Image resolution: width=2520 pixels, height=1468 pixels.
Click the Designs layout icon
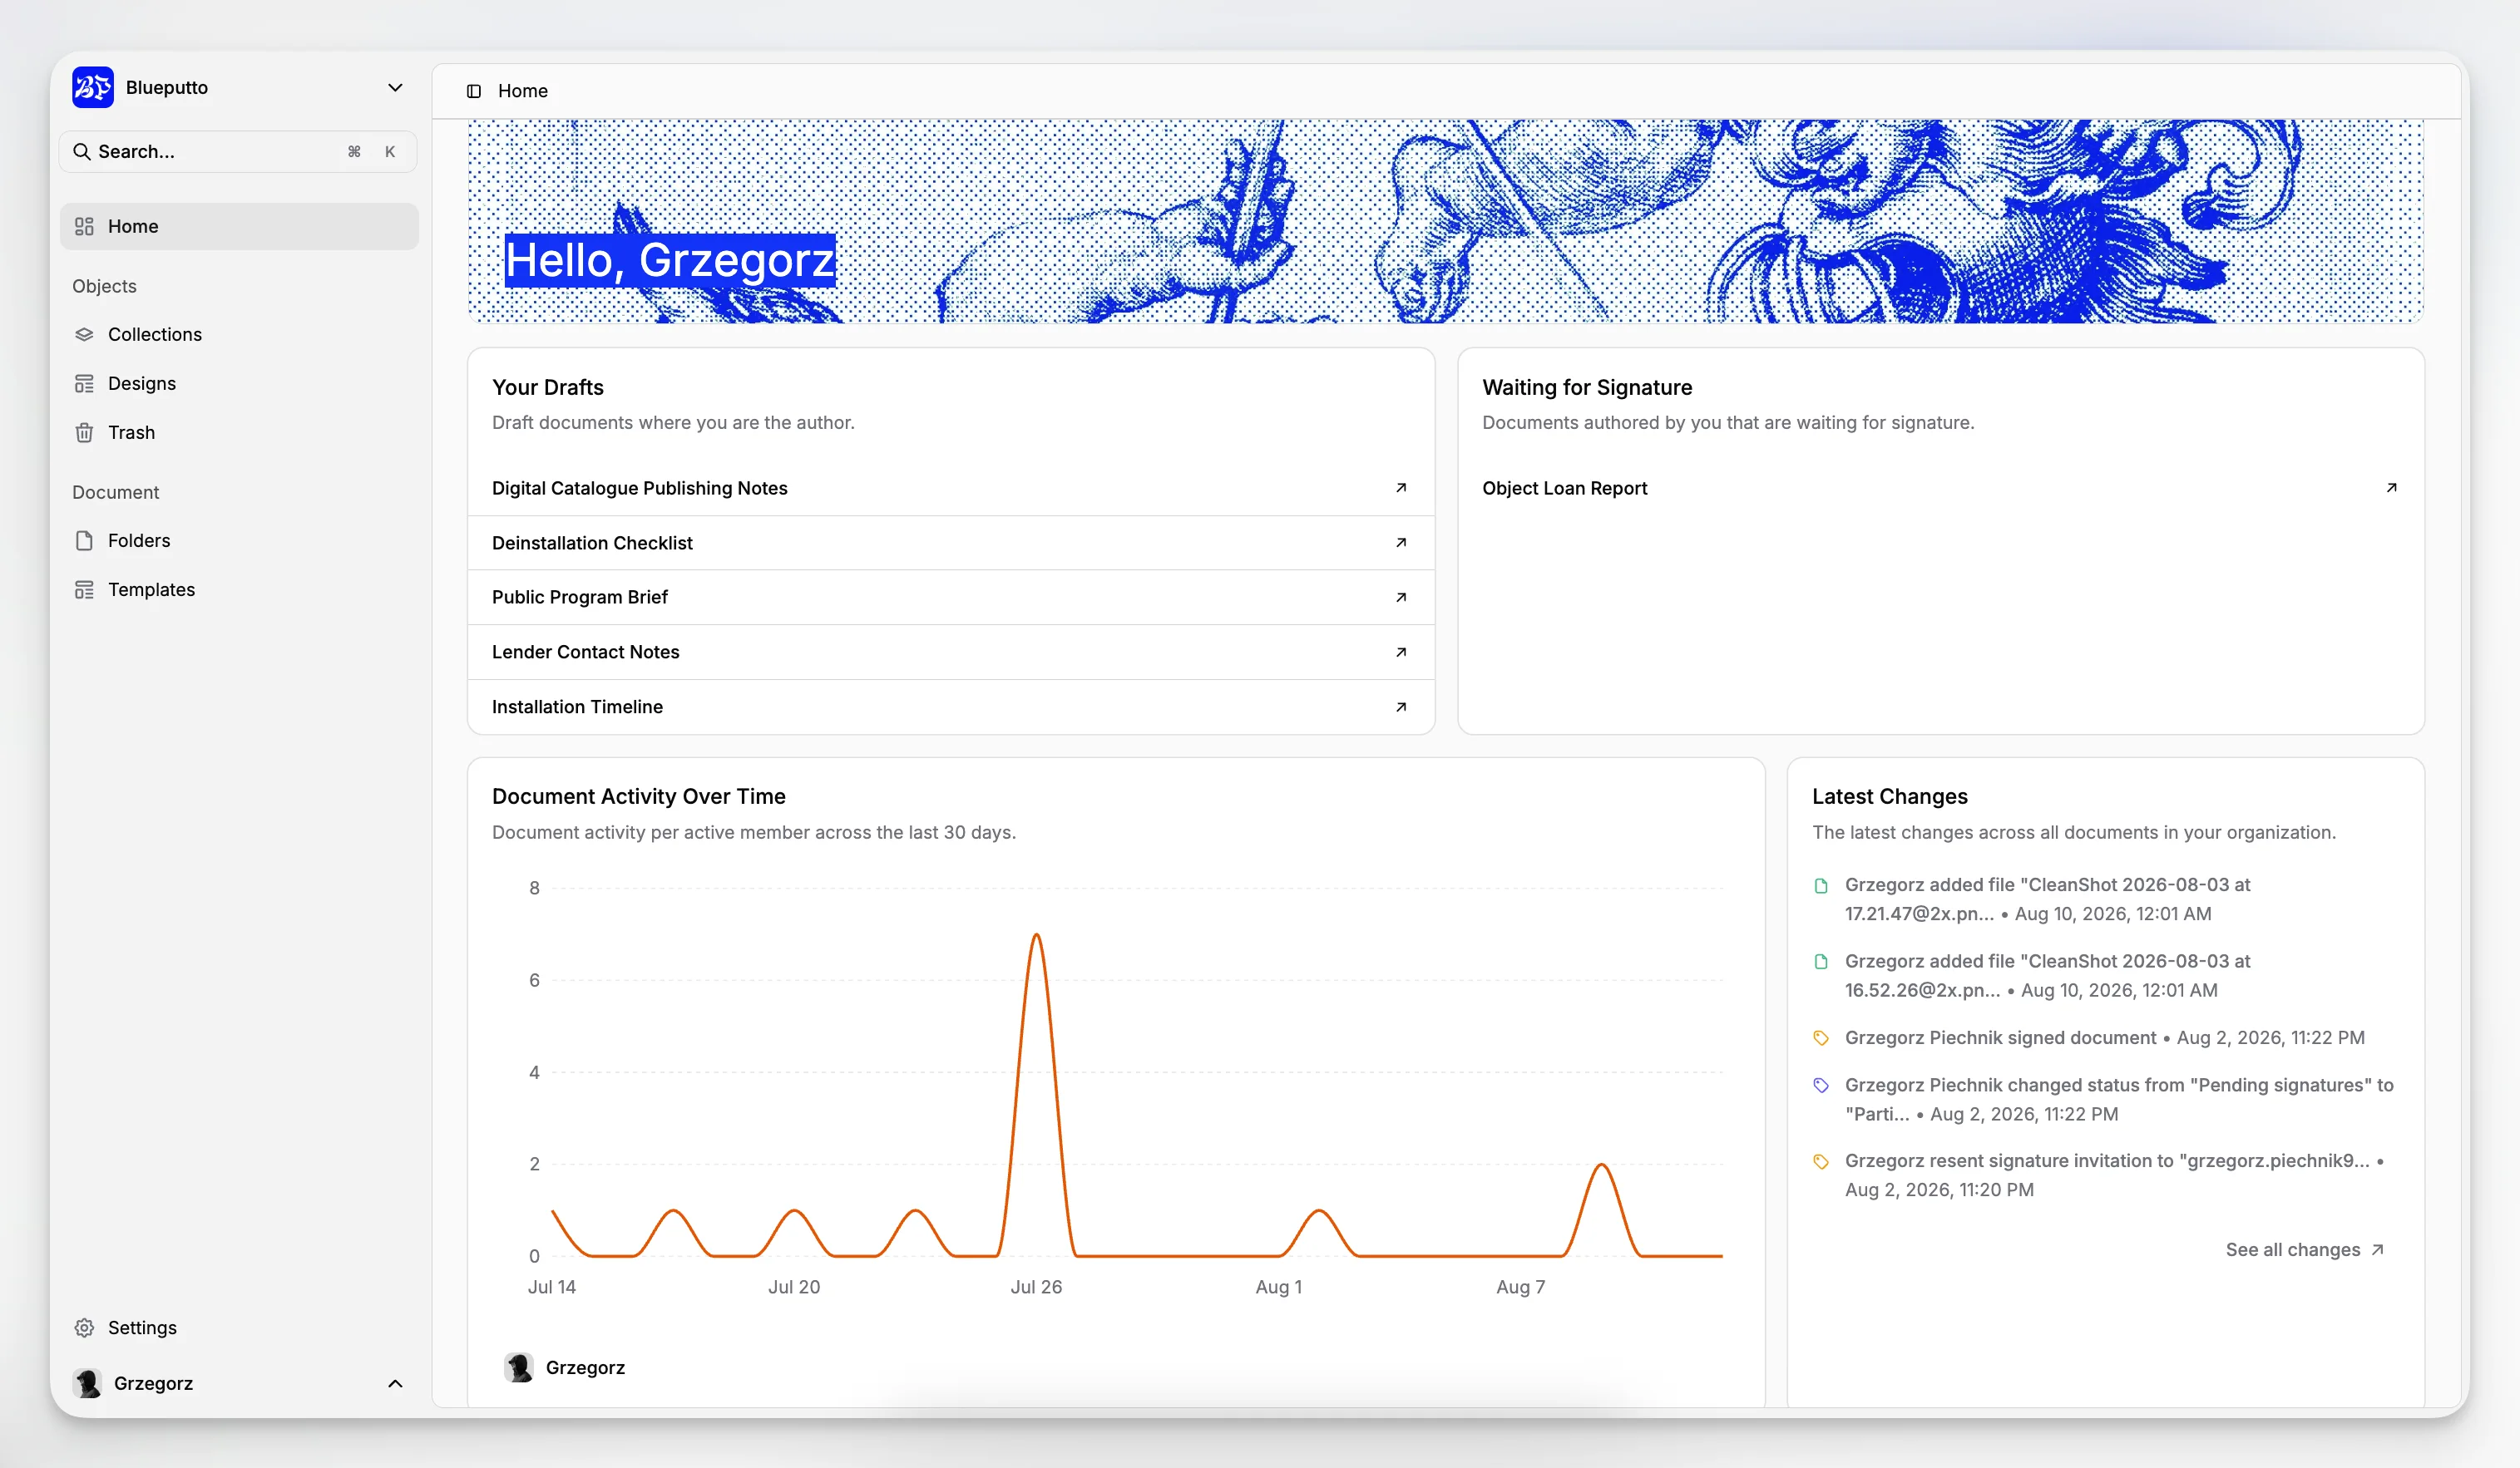(84, 382)
